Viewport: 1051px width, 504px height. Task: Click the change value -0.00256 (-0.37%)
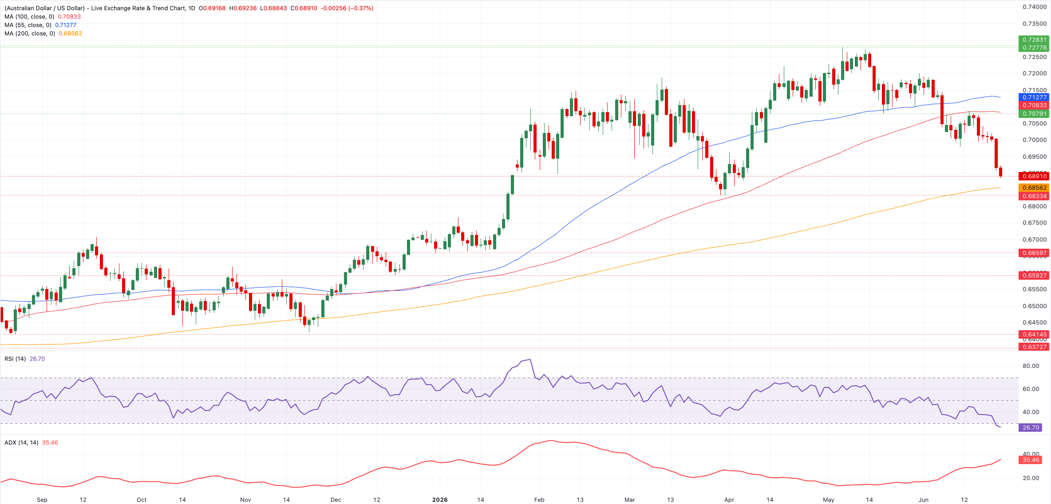(347, 8)
